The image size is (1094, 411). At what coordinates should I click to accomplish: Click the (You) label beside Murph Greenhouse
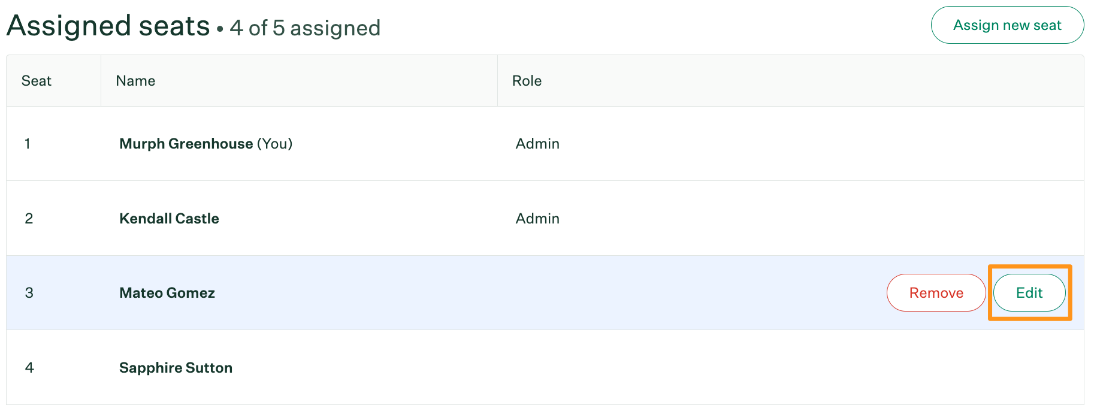tap(274, 144)
